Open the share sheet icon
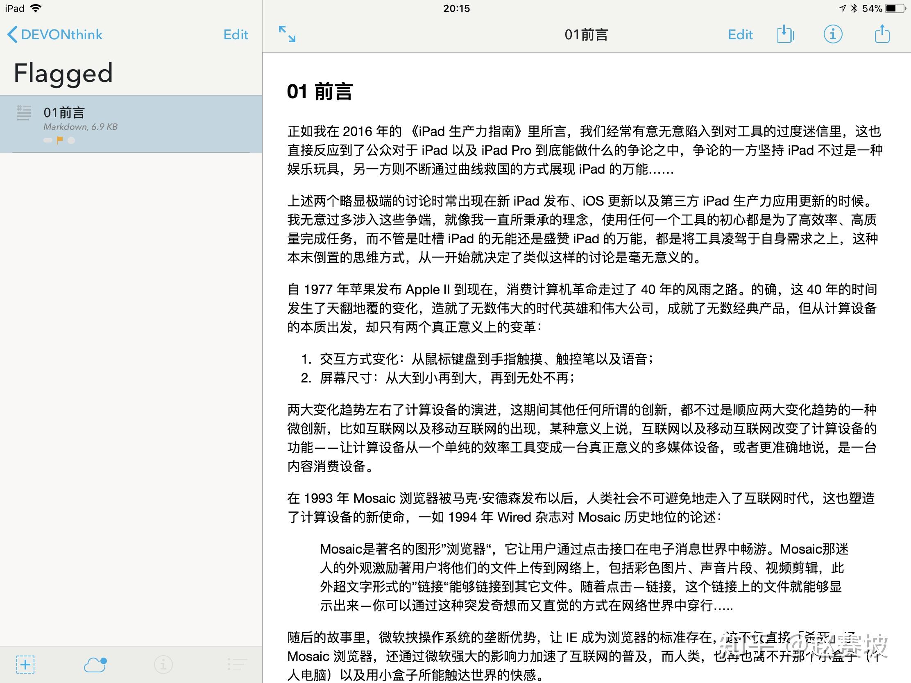 click(x=882, y=34)
